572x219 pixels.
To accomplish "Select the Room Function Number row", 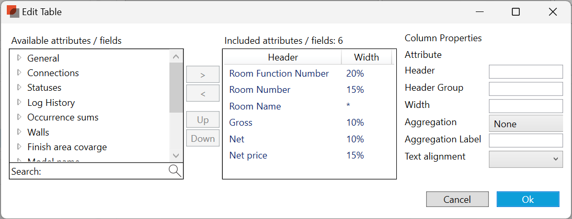I will click(x=279, y=74).
